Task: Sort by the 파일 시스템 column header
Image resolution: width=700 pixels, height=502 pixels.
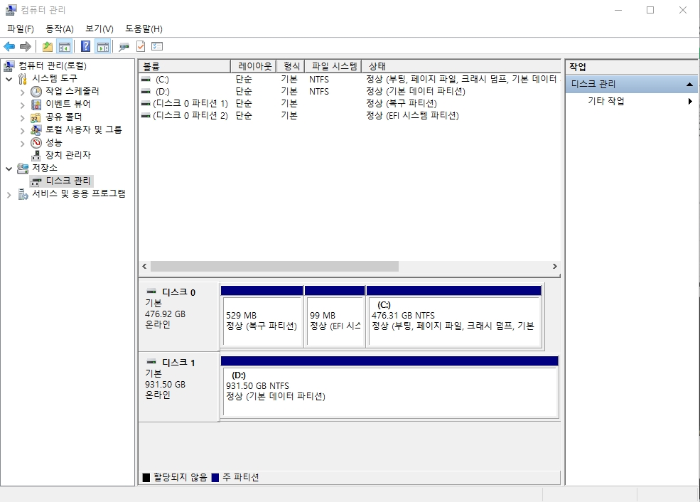Action: pos(333,66)
